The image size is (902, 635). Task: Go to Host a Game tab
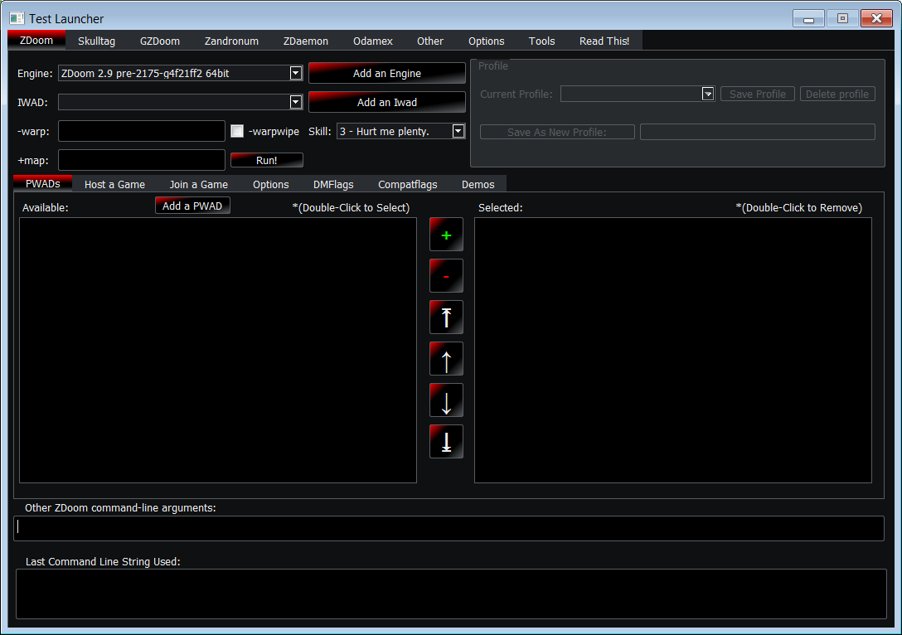pyautogui.click(x=114, y=184)
